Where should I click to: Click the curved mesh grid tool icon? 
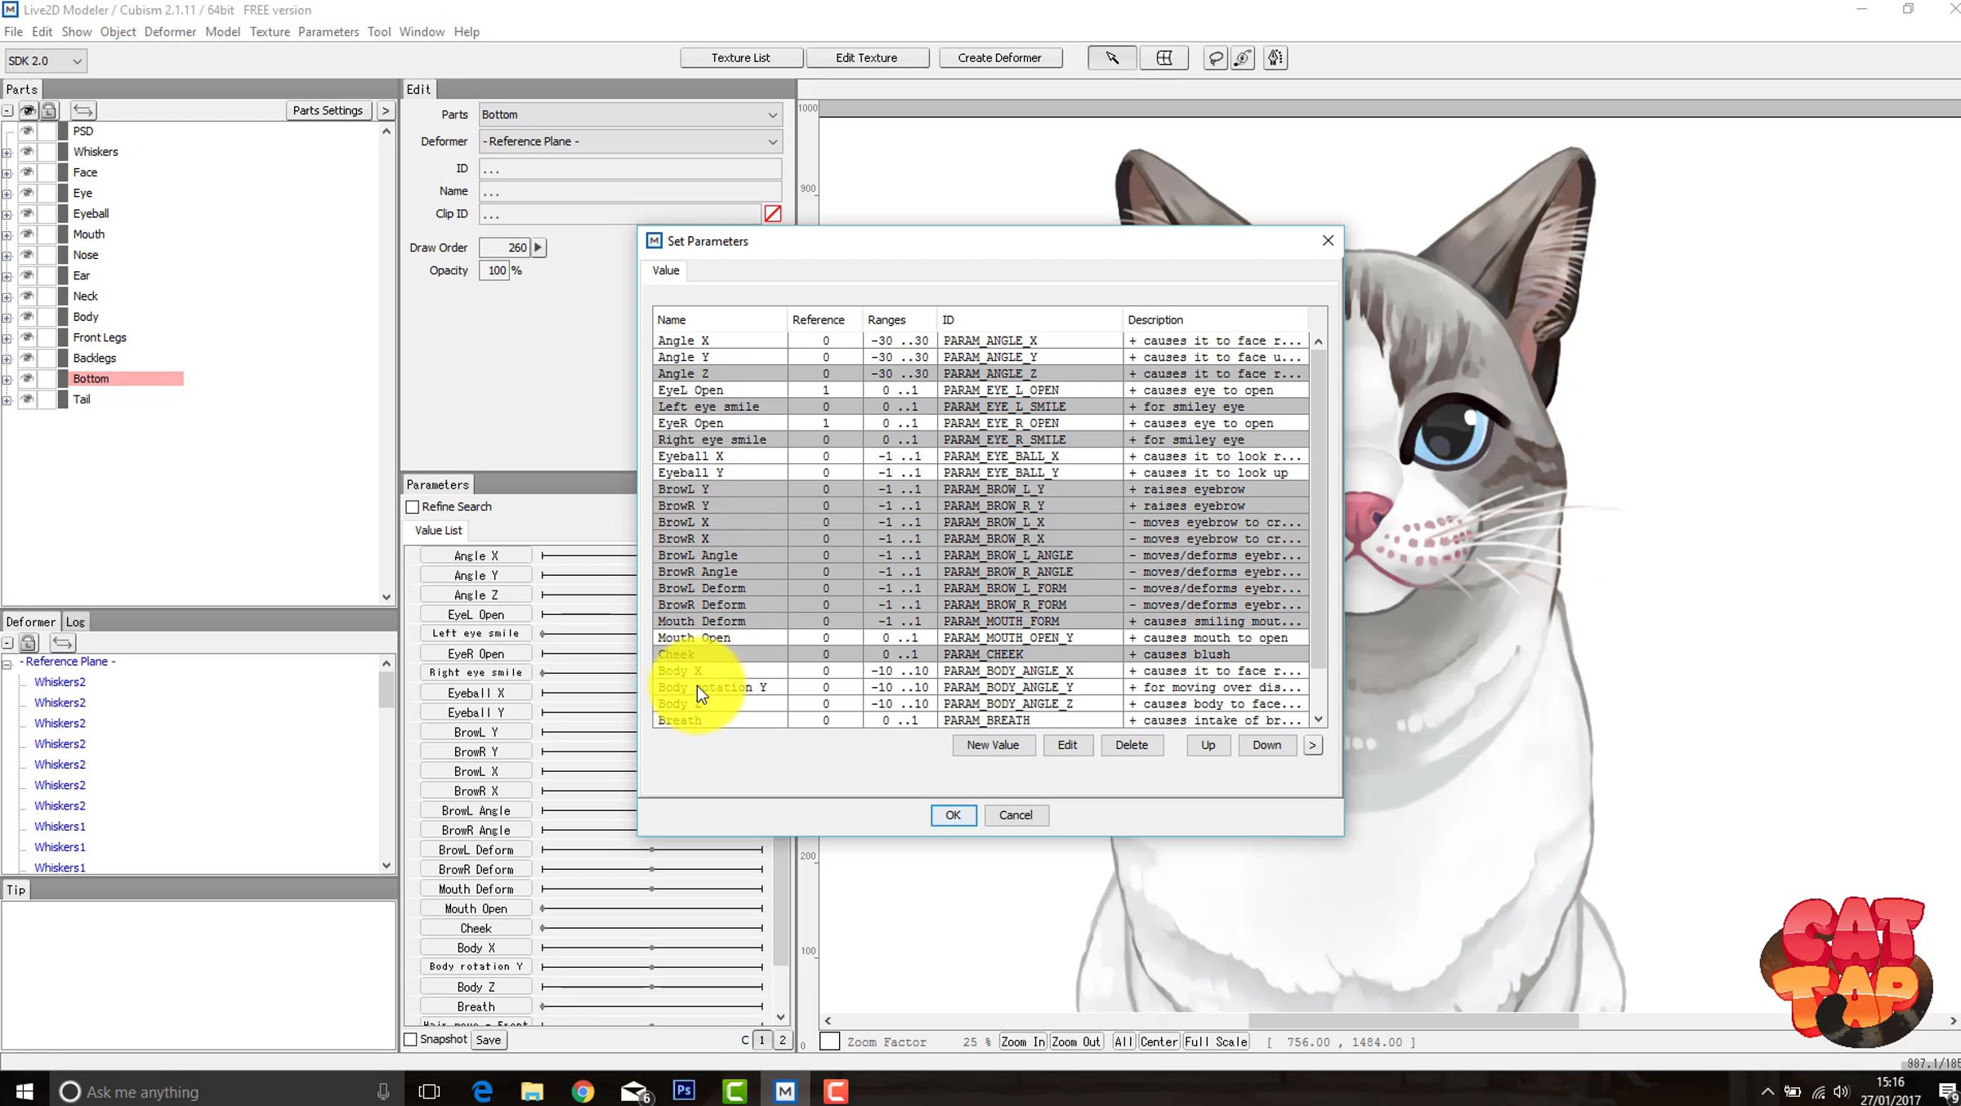coord(1164,58)
